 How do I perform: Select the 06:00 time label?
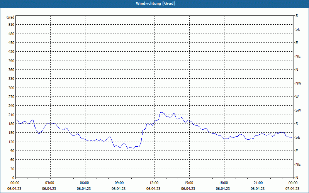[x=84, y=183]
